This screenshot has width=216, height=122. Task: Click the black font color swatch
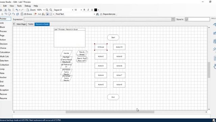[96, 10]
